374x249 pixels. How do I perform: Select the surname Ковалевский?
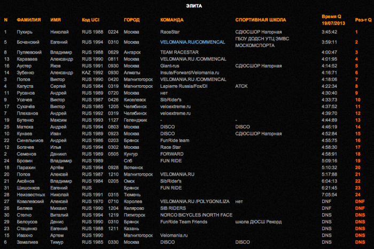click(30, 201)
